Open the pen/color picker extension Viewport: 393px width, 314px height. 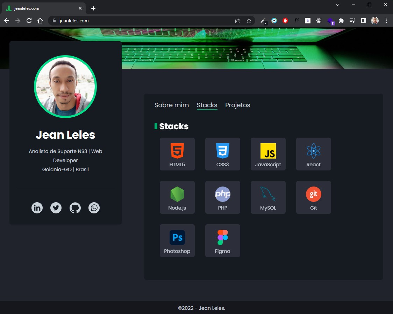coord(263,21)
